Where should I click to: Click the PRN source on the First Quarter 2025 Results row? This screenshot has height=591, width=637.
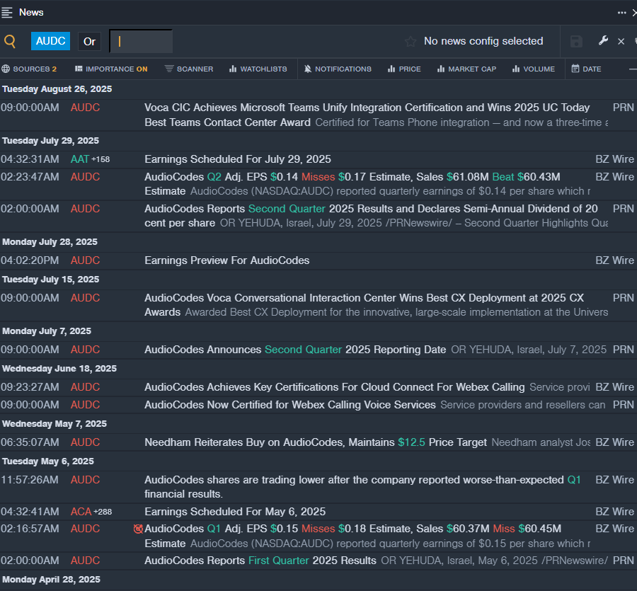tap(623, 561)
